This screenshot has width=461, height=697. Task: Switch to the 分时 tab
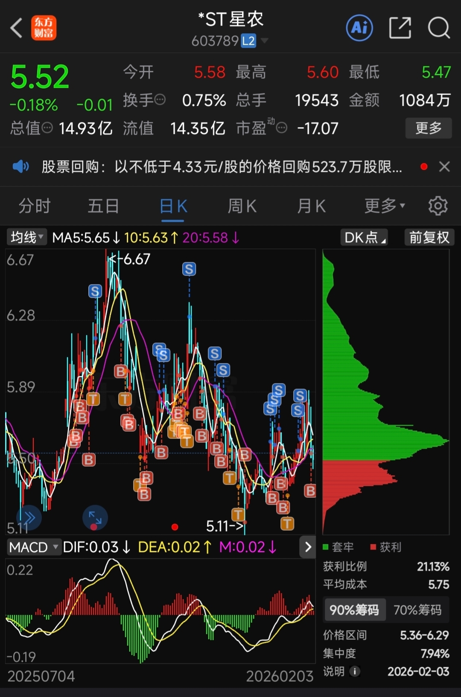coord(35,206)
